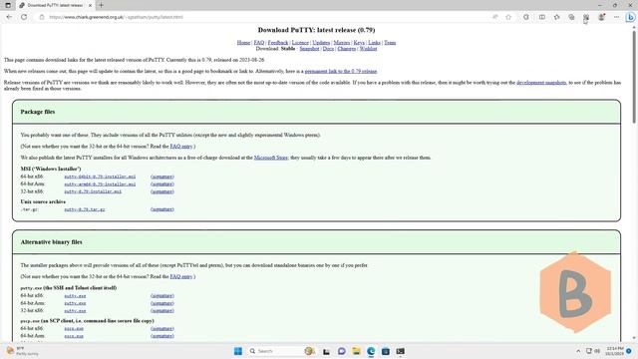Open the Links navigation link
The image size is (638, 359).
(x=375, y=42)
